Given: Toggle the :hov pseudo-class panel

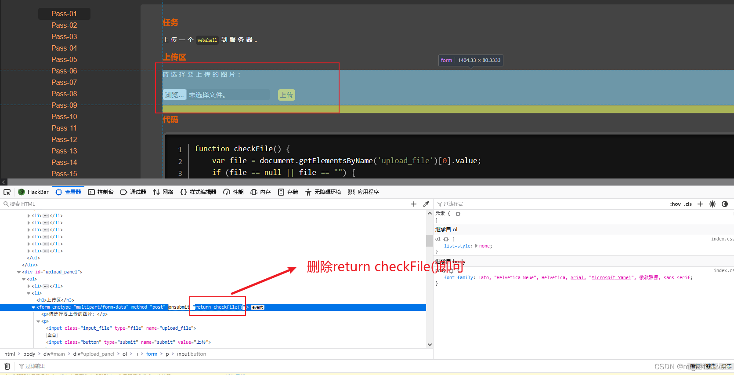Looking at the screenshot, I should (x=676, y=204).
